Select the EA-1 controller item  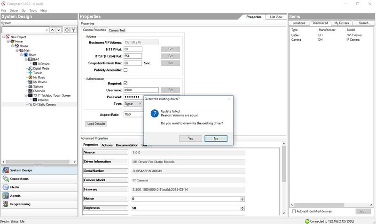point(36,60)
